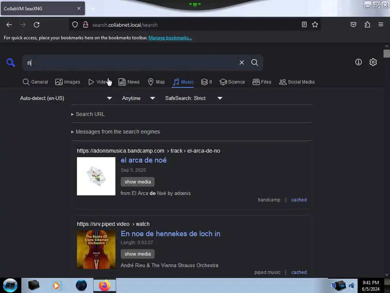Open the Firefox hamburger menu
Viewport: 390px width, 293px height.
pos(381,24)
